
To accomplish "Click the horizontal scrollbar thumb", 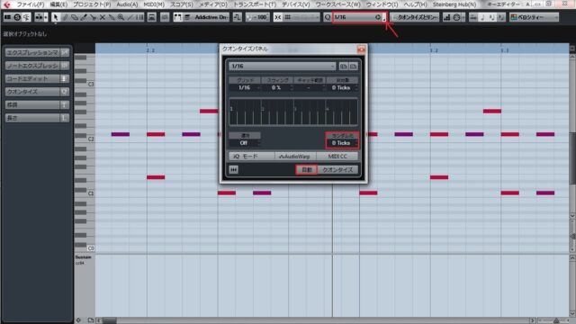I will pyautogui.click(x=109, y=320).
